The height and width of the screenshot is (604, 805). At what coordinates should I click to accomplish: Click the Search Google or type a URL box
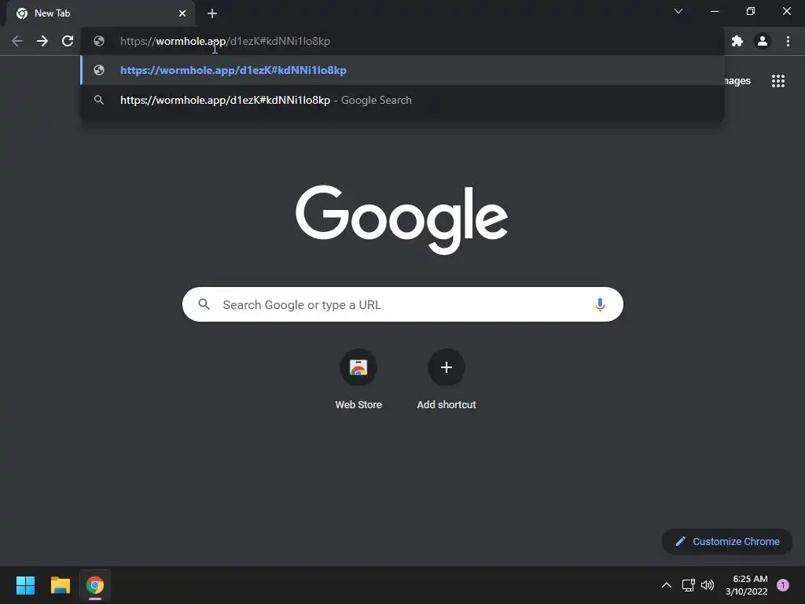(402, 304)
